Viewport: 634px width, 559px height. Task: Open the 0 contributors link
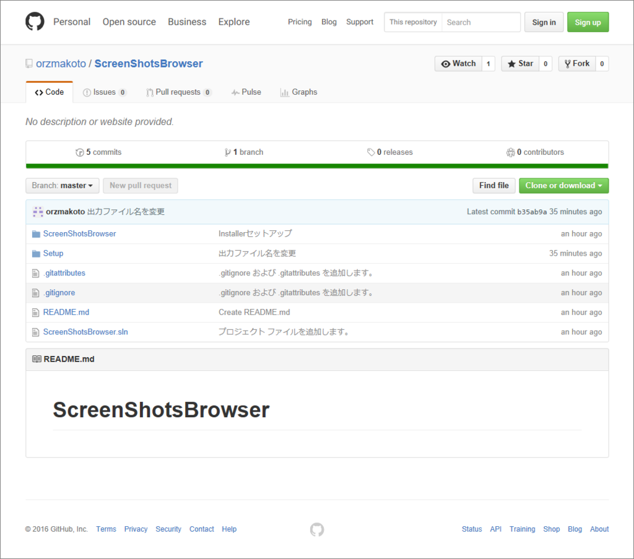(535, 152)
